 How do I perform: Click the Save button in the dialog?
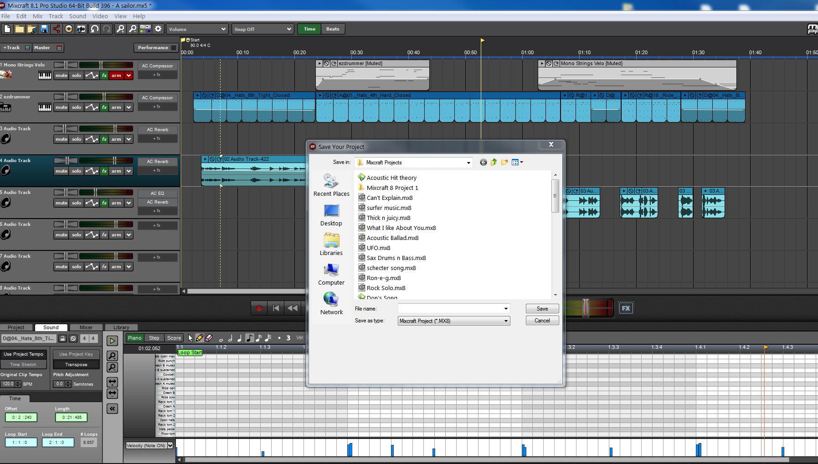pos(542,309)
